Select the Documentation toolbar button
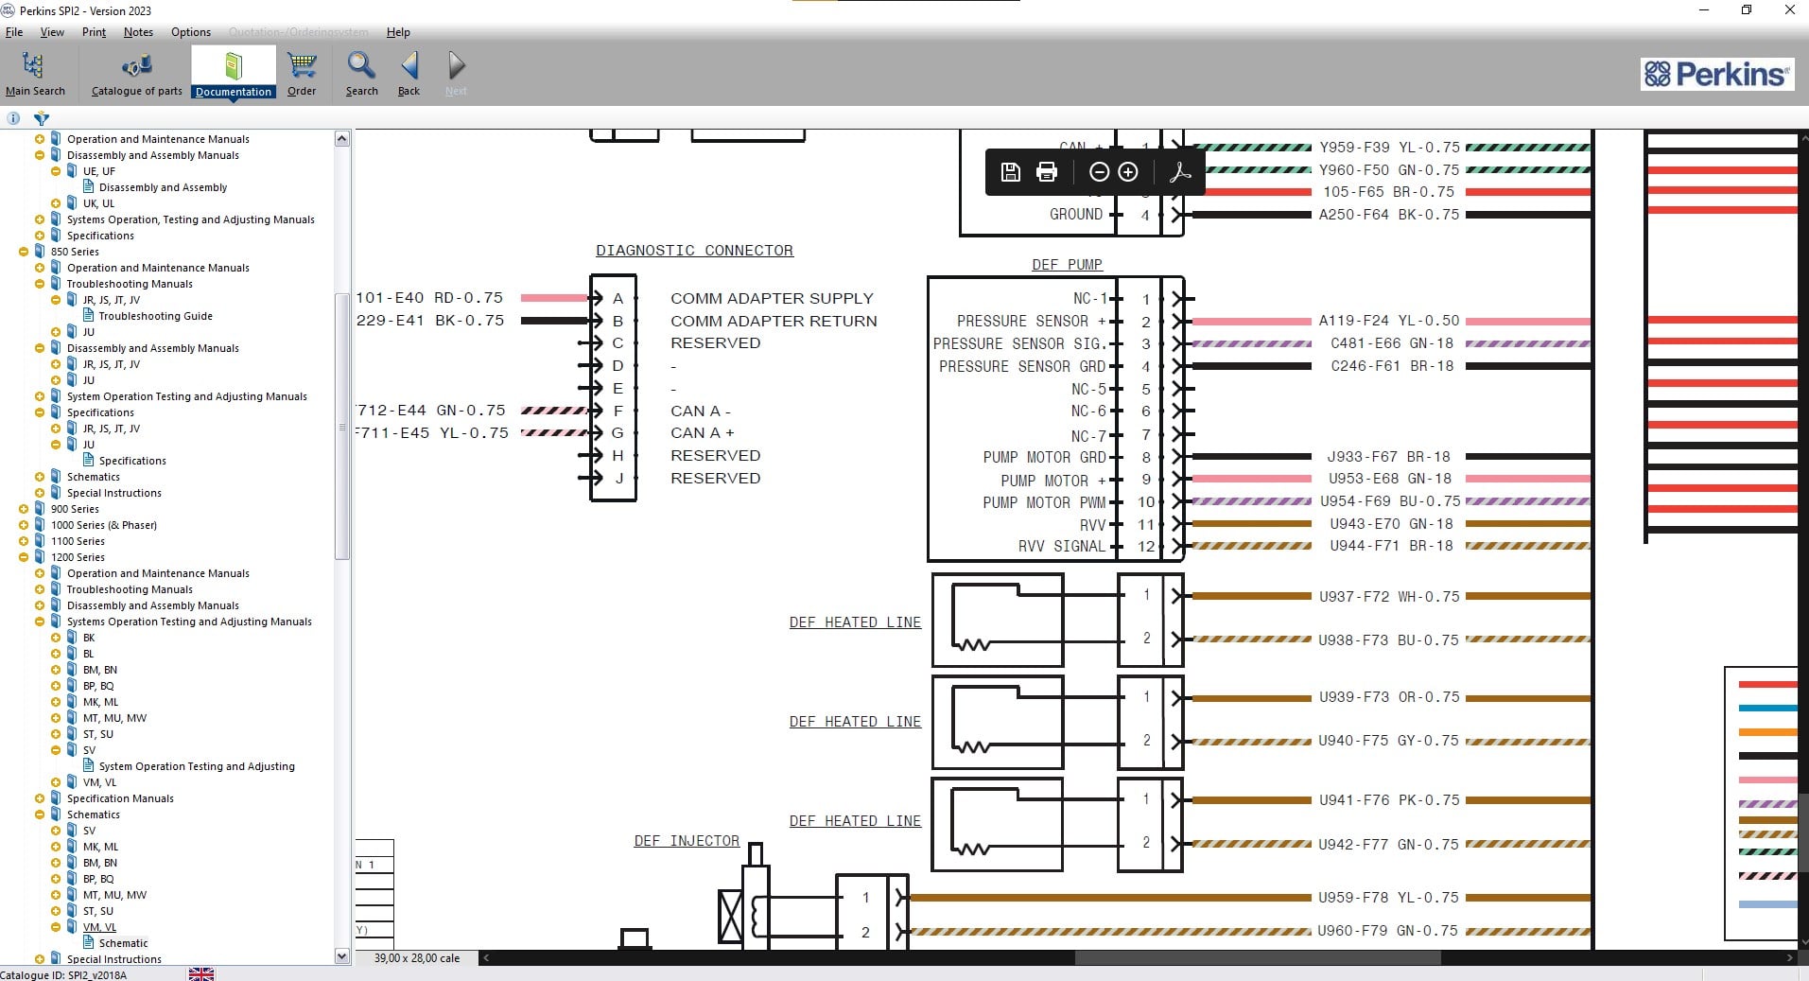Screen dimensions: 1809x981 pyautogui.click(x=234, y=74)
